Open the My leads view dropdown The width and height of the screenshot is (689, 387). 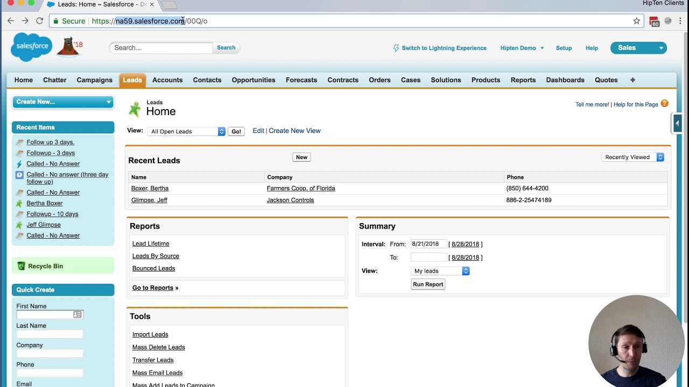pyautogui.click(x=440, y=271)
